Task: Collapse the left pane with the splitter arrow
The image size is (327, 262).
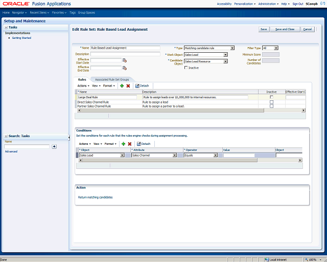Action: click(x=69, y=137)
